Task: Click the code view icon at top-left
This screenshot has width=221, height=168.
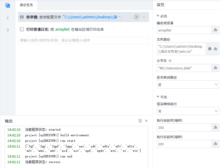Action: point(8,5)
